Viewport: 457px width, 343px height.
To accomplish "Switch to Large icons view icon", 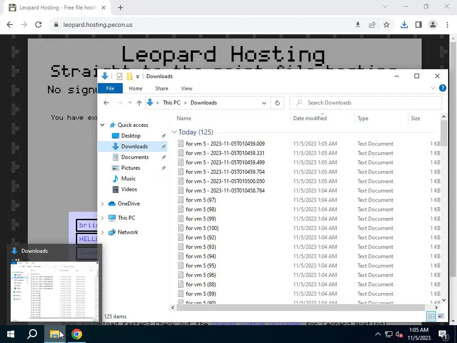I will pos(440,316).
